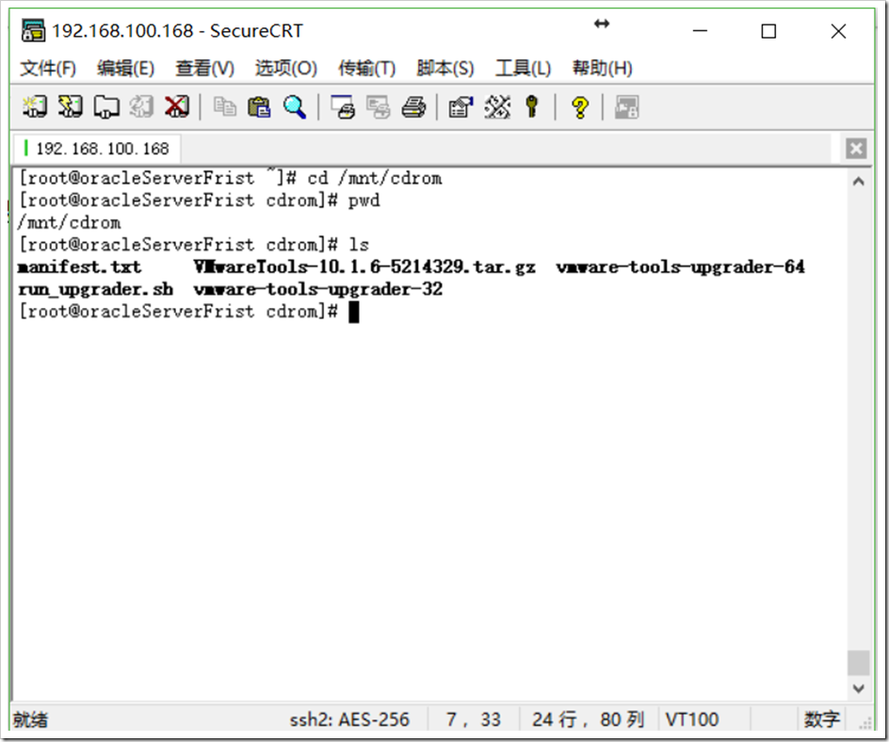Click vmware-tools-upgrader-32 text
The height and width of the screenshot is (742, 889).
[318, 290]
